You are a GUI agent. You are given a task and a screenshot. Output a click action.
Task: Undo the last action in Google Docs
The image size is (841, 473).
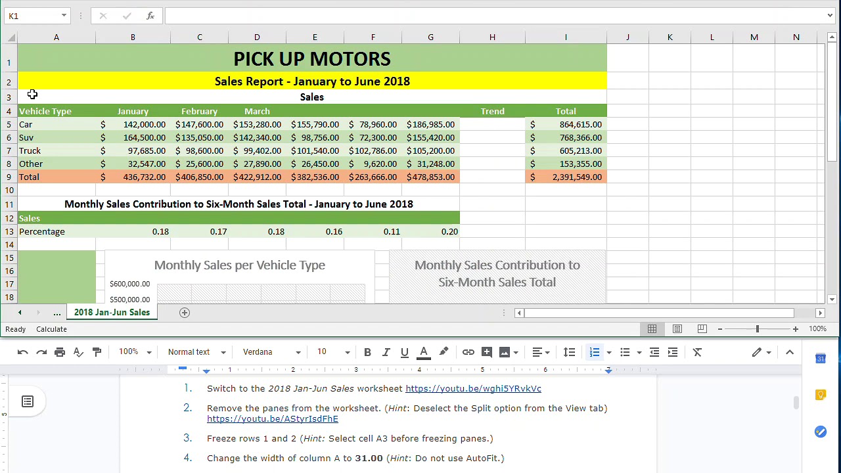click(23, 352)
